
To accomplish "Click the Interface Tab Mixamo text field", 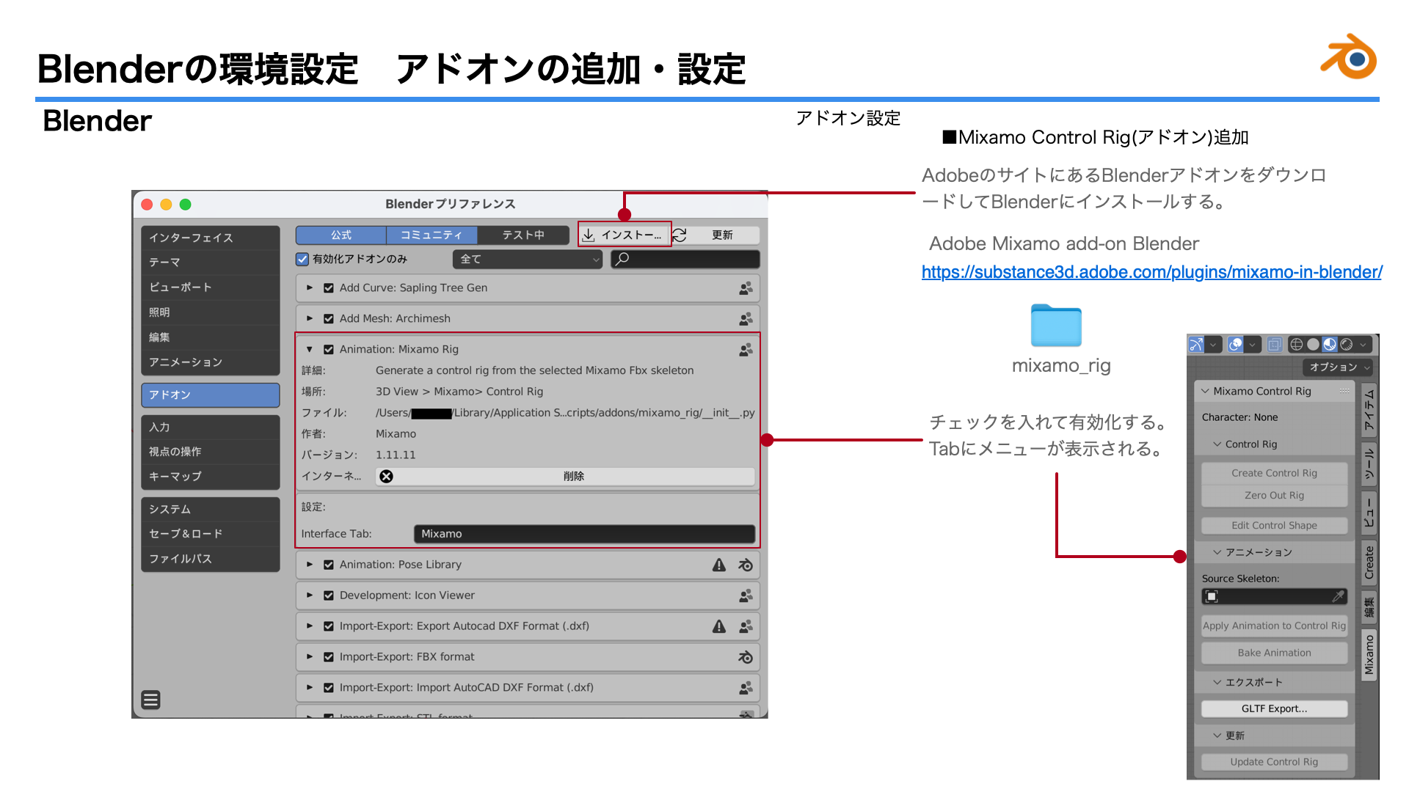I will [x=584, y=534].
